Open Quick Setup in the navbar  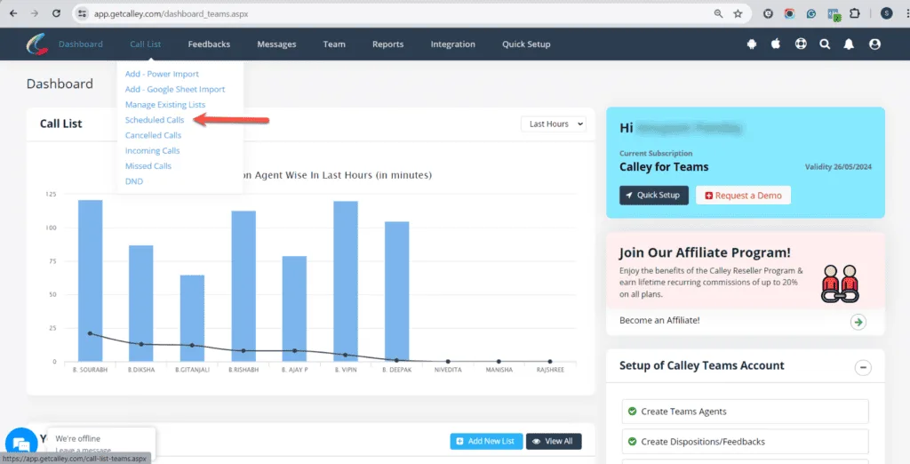tap(526, 44)
